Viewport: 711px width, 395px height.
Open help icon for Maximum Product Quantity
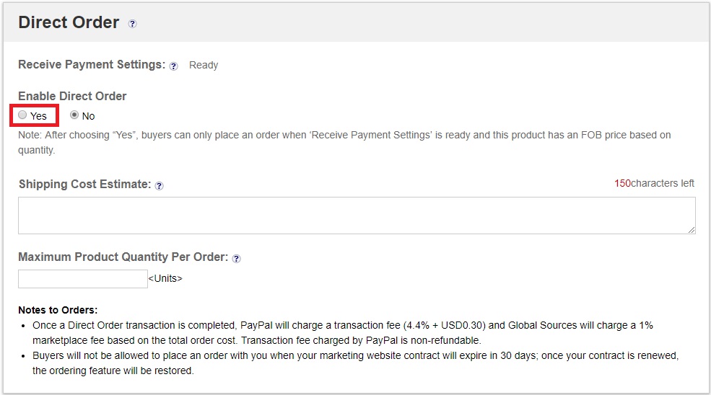[x=236, y=259]
